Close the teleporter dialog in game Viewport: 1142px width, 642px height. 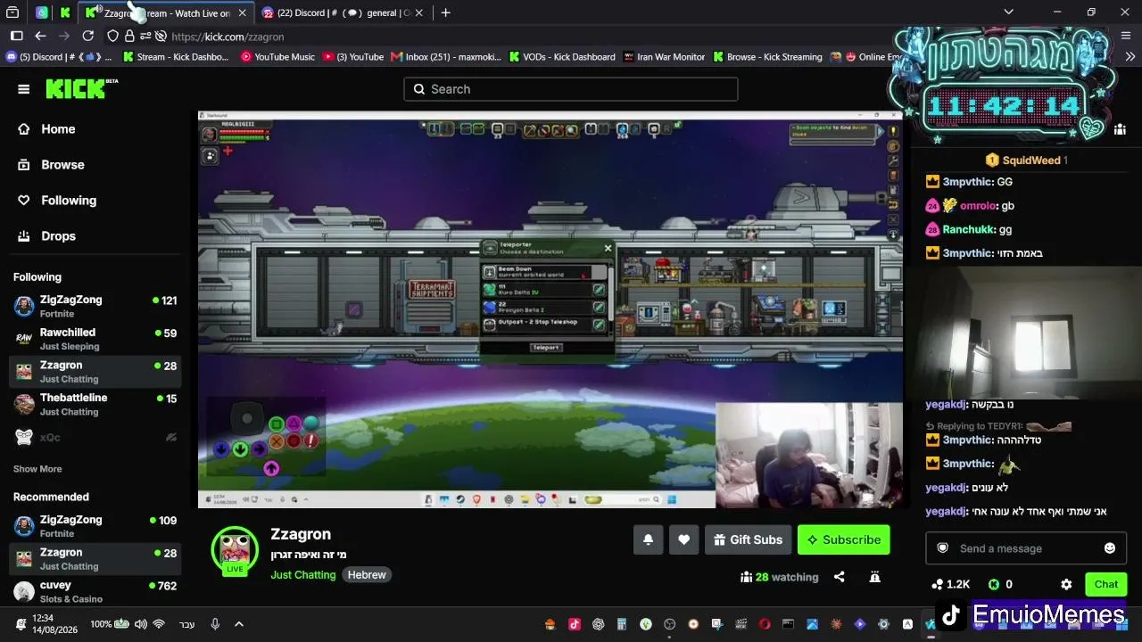tap(608, 248)
